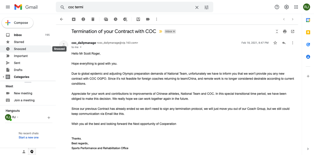Archive this email using the toolbar icon
This screenshot has height=155, width=314.
point(74,19)
